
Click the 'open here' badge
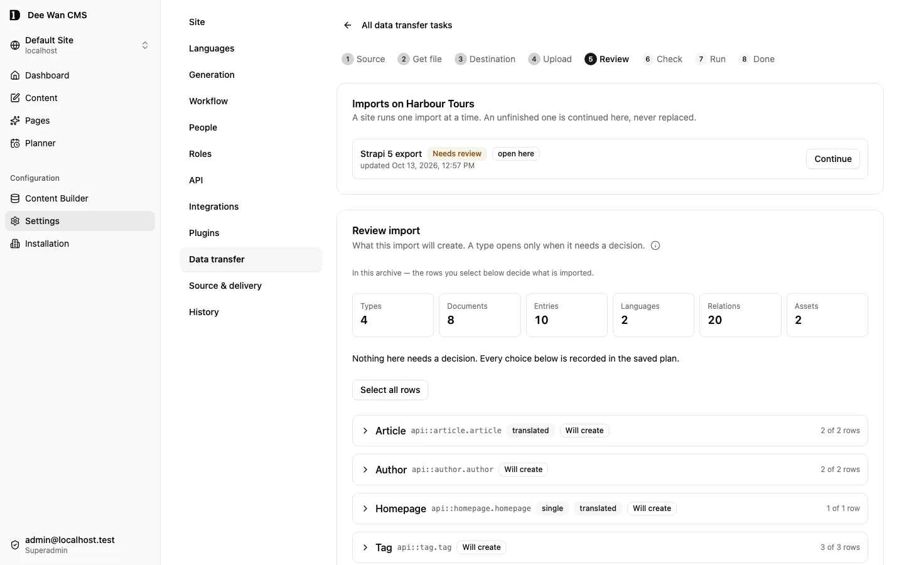coord(516,154)
